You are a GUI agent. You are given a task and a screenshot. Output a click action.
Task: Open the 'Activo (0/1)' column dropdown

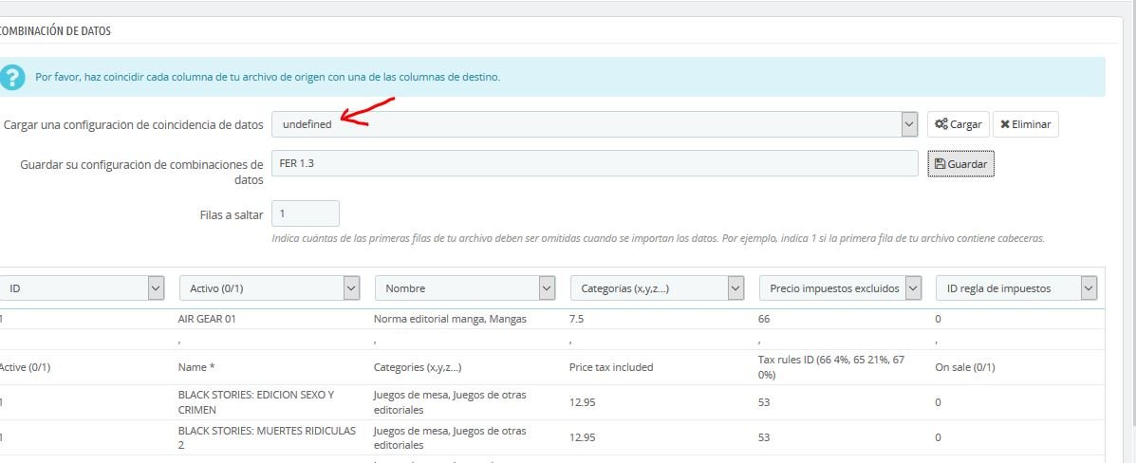click(270, 288)
